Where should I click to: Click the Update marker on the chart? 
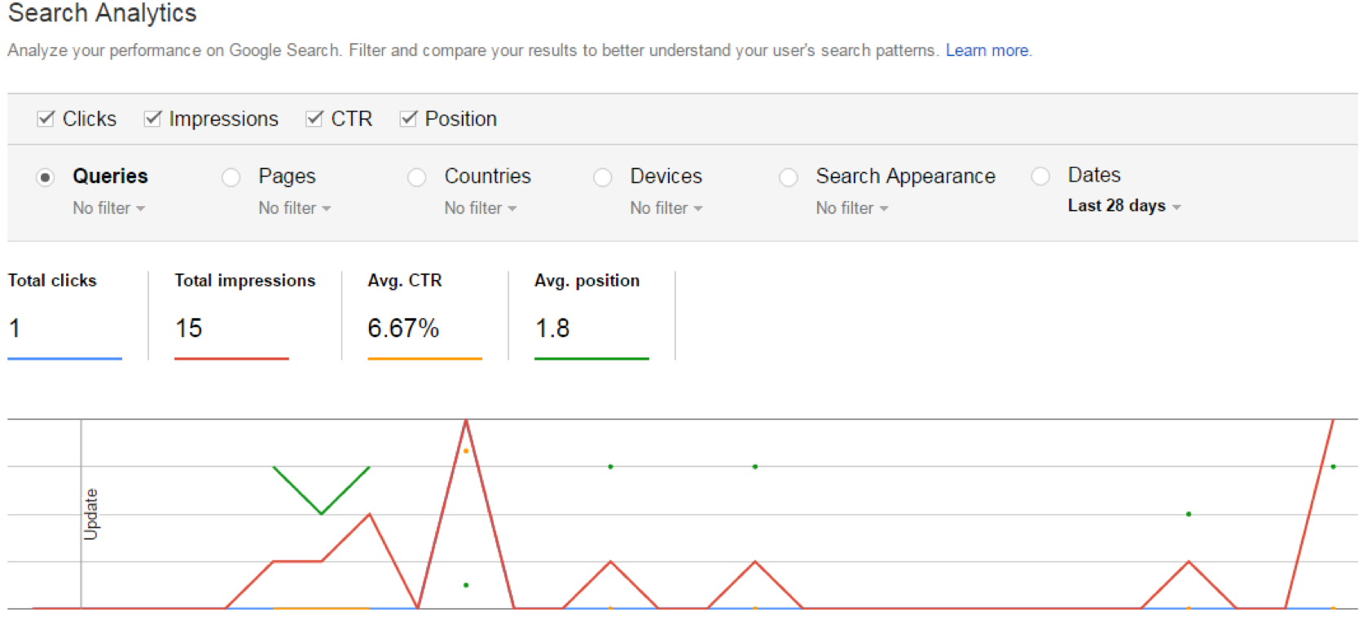coord(90,514)
